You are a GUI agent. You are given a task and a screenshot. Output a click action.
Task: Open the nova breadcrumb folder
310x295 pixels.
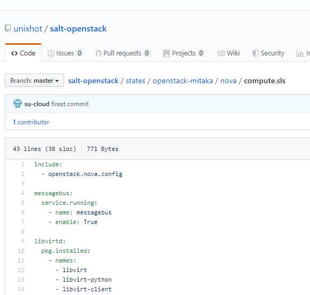[228, 81]
